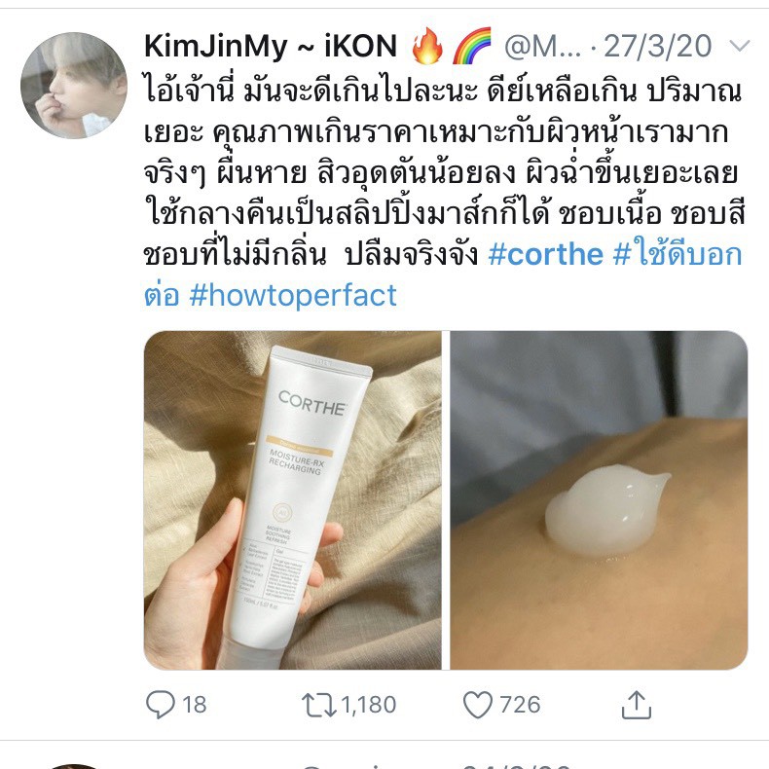
Task: Open the truncated @M... username handle
Action: click(543, 47)
